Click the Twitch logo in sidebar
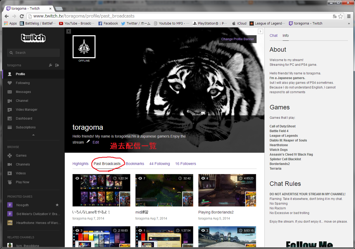Image resolution: width=355 pixels, height=249 pixels. point(33,38)
